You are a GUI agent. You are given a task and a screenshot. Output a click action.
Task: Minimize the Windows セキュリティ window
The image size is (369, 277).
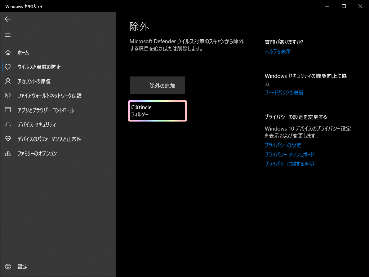(327, 6)
